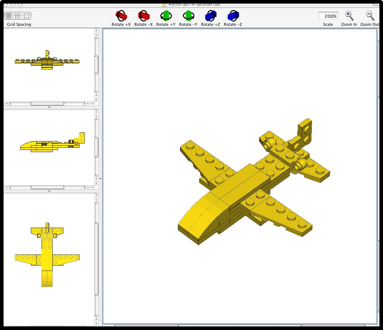This screenshot has width=383, height=330.
Task: Click the airplane in the front-view pane
Action: click(47, 60)
